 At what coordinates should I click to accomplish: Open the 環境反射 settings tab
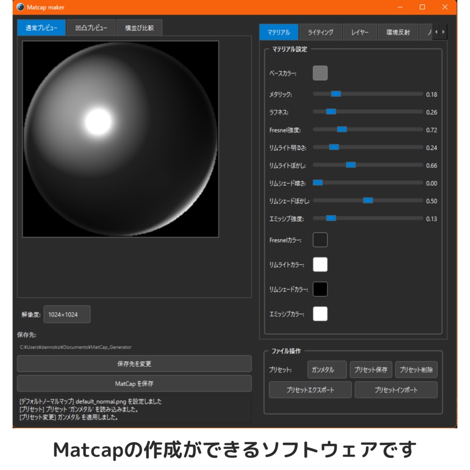click(x=397, y=32)
